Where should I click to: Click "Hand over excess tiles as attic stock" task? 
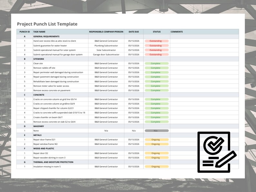click(x=55, y=41)
